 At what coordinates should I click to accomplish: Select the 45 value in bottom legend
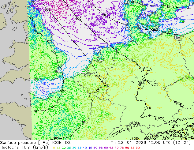point(90,148)
